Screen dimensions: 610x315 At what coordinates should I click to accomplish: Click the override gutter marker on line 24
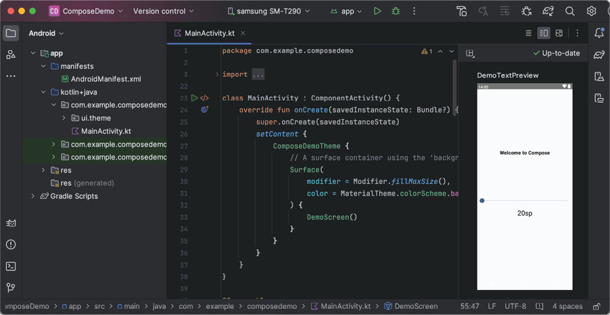[205, 110]
